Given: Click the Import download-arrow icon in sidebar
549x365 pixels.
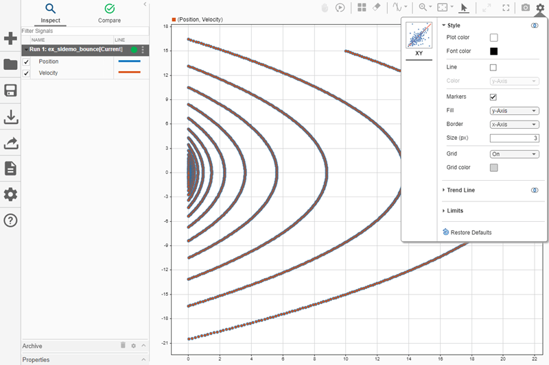Looking at the screenshot, I should 10,117.
